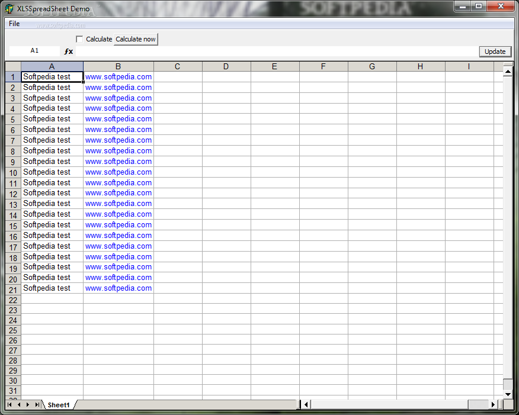Go to next sheet navigation arrow
The image size is (519, 415).
click(x=28, y=404)
